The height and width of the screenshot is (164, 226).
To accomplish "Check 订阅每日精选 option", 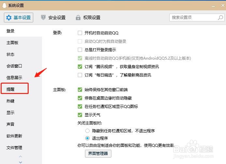I will [80, 75].
